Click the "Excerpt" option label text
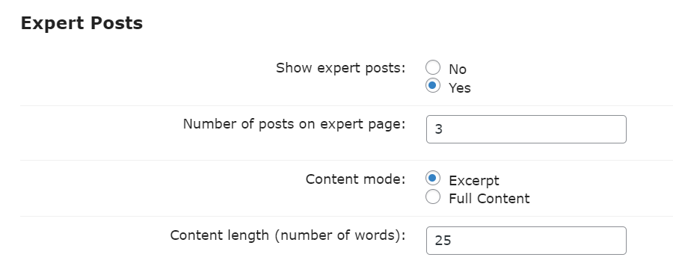Screen dimensions: 673x269 click(474, 181)
